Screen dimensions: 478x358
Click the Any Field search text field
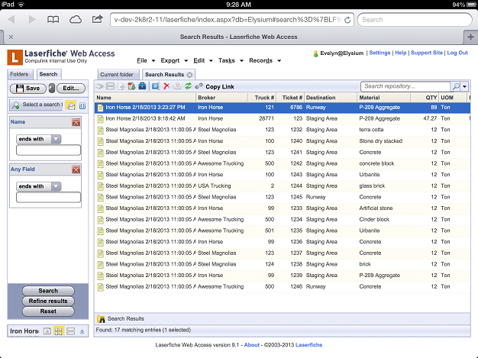(x=48, y=198)
